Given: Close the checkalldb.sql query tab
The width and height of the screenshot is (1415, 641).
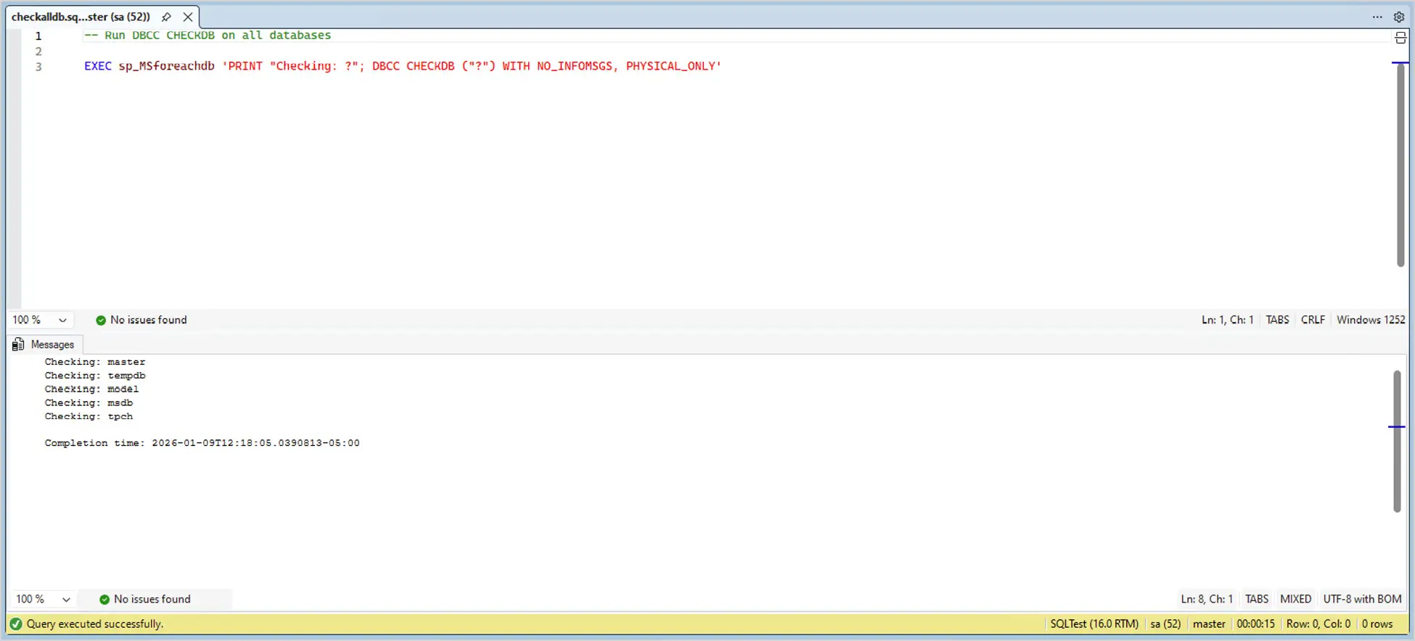Looking at the screenshot, I should pos(188,17).
